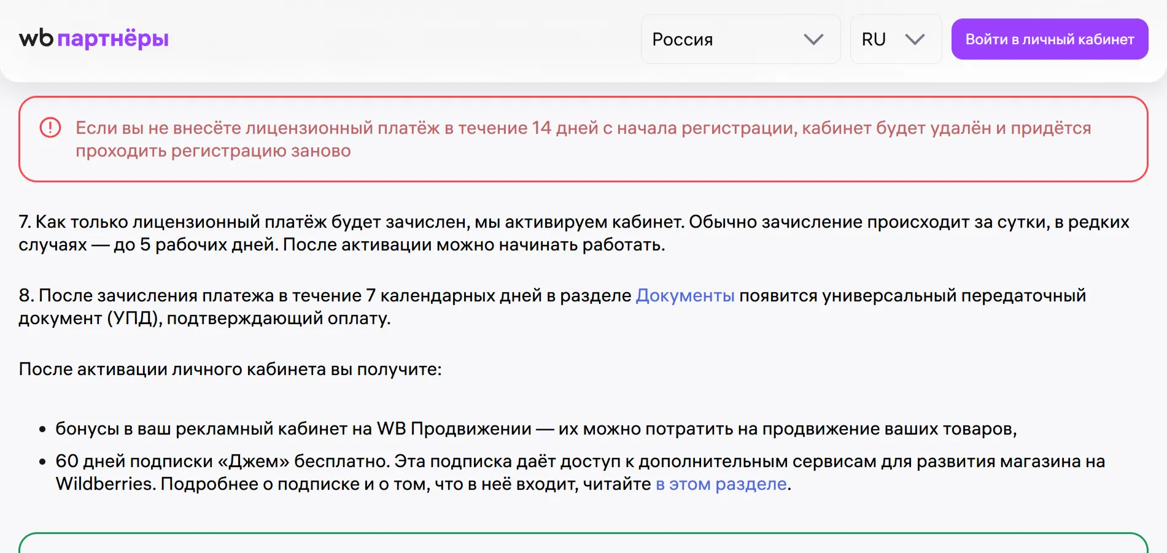Open the Россия country dropdown
The width and height of the screenshot is (1167, 553).
(740, 39)
